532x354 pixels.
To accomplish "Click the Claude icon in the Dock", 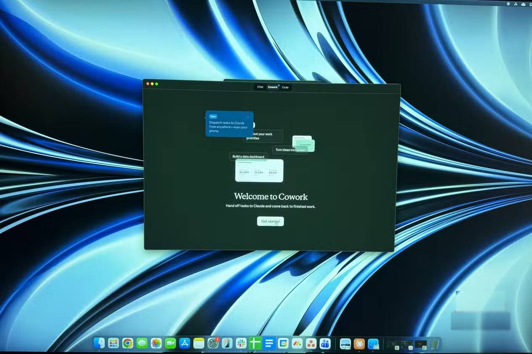I will (359, 344).
